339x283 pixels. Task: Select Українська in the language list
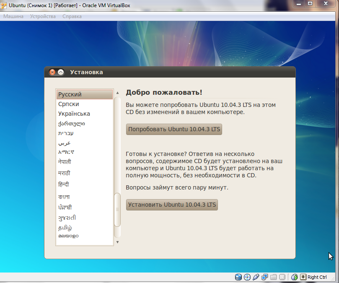pyautogui.click(x=85, y=114)
